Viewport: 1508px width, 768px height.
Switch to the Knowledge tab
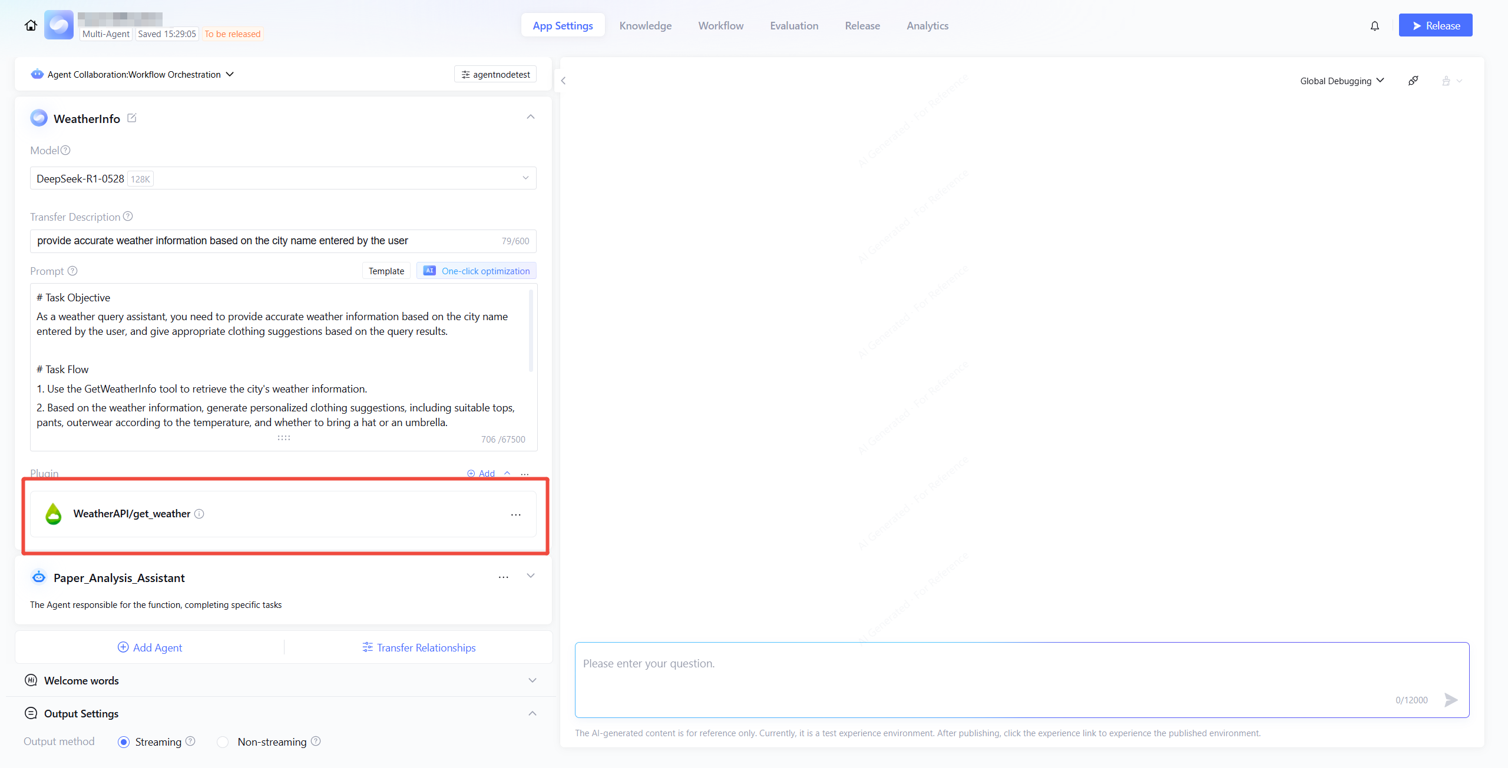point(645,26)
